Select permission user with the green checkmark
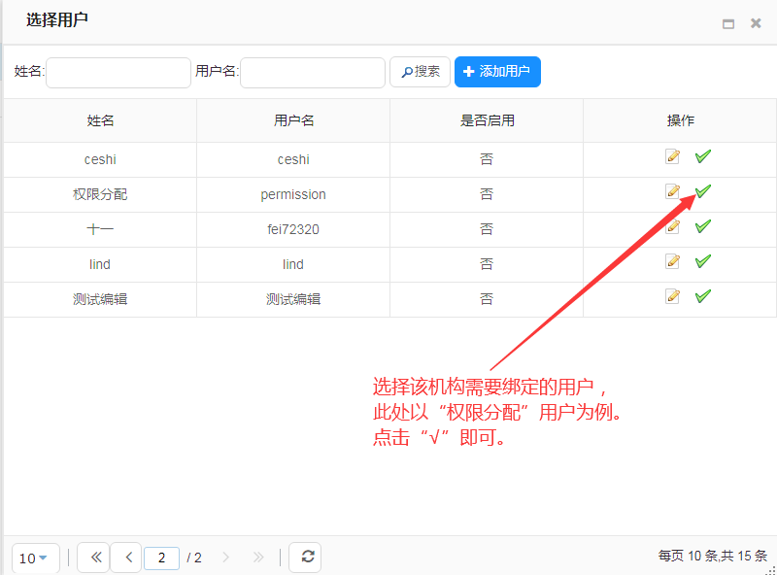Screen dimensions: 777x575 pos(701,191)
